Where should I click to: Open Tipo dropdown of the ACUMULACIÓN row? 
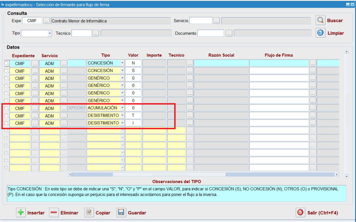(122, 108)
